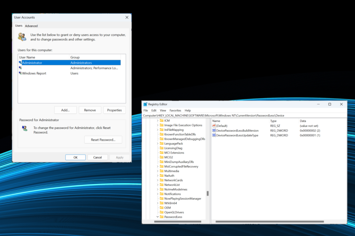Click the values pane horizontal scrollbar
This screenshot has height=236, width=355.
pos(270,222)
